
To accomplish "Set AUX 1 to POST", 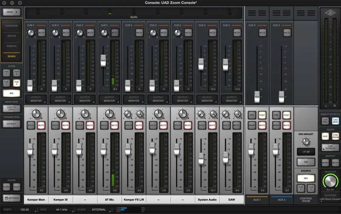I will coord(262,115).
